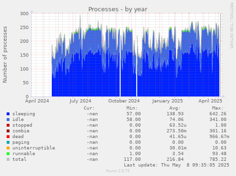This screenshot has height=176, width=236.
Task: Click runnable average value 3.54
Action: click(178, 154)
